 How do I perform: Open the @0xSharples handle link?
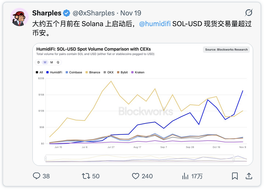click(93, 13)
